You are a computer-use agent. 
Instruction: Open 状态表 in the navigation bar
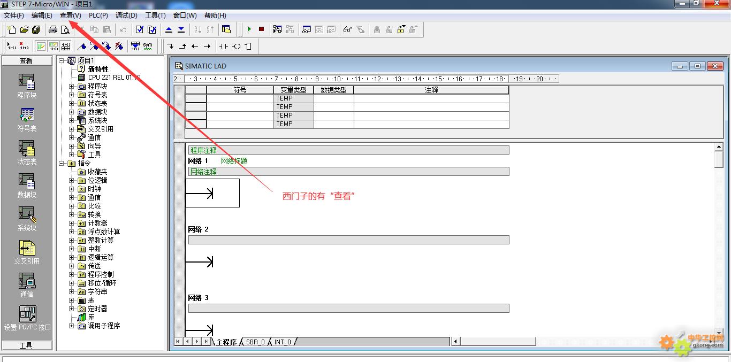coord(27,153)
